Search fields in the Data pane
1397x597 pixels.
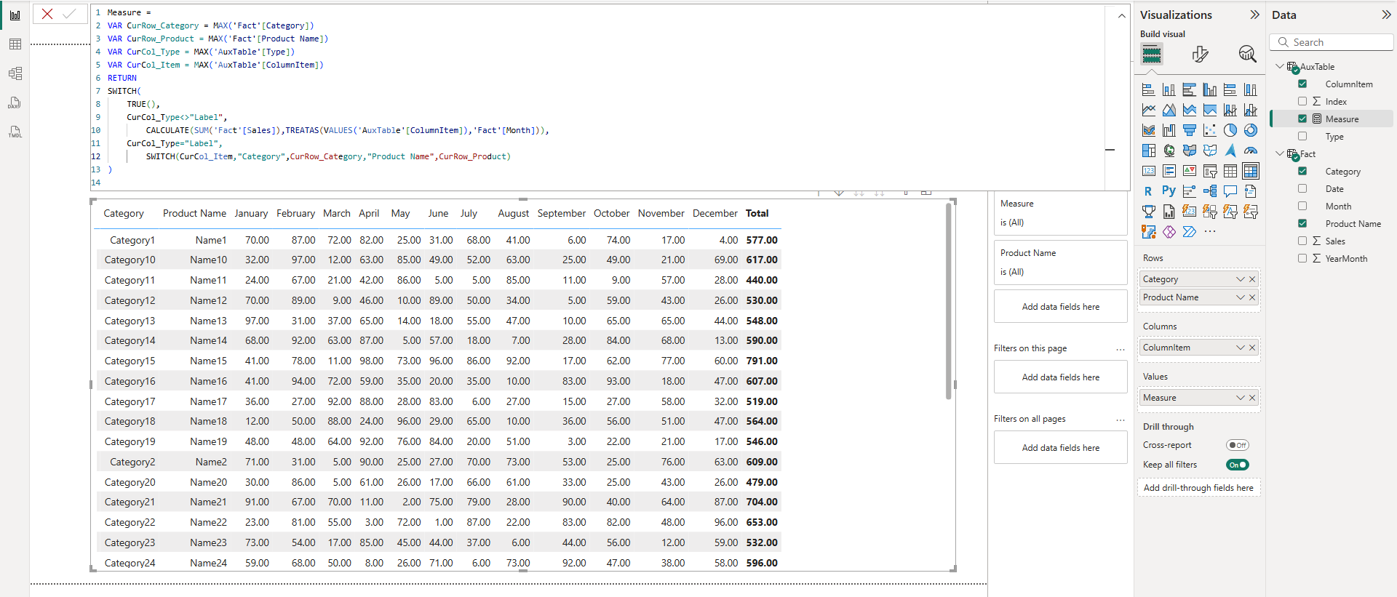click(x=1332, y=42)
